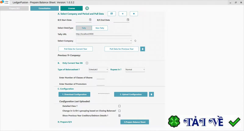
Task: Click the Tally URL input field
Action: pos(104,34)
